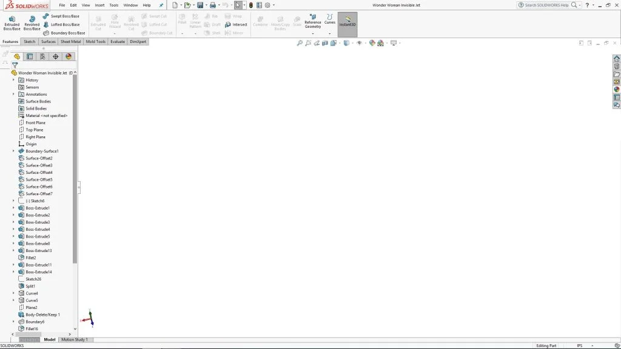This screenshot has height=349, width=621.
Task: Open Appearances tab in right task pane
Action: tap(617, 90)
